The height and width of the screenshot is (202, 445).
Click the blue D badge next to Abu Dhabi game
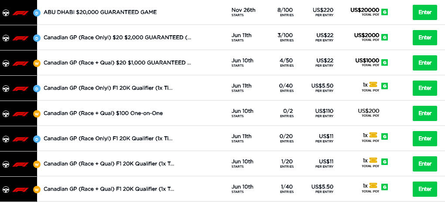click(x=37, y=13)
